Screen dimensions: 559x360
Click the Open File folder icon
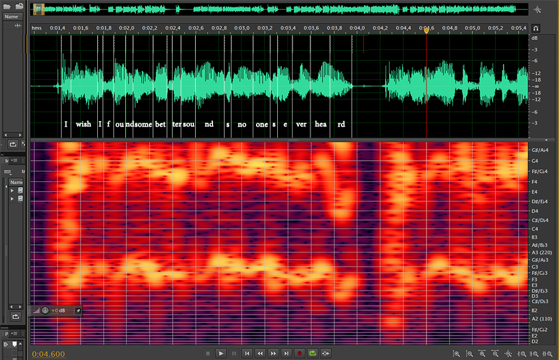point(8,6)
